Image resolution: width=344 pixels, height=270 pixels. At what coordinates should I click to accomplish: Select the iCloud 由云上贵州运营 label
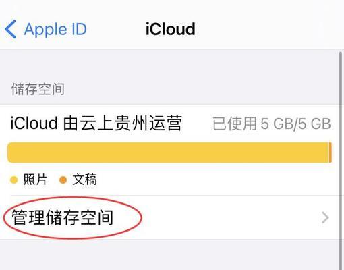96,123
